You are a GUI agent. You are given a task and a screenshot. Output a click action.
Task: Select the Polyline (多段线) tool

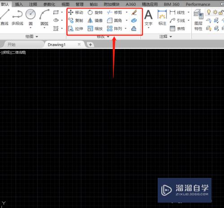coord(17,18)
